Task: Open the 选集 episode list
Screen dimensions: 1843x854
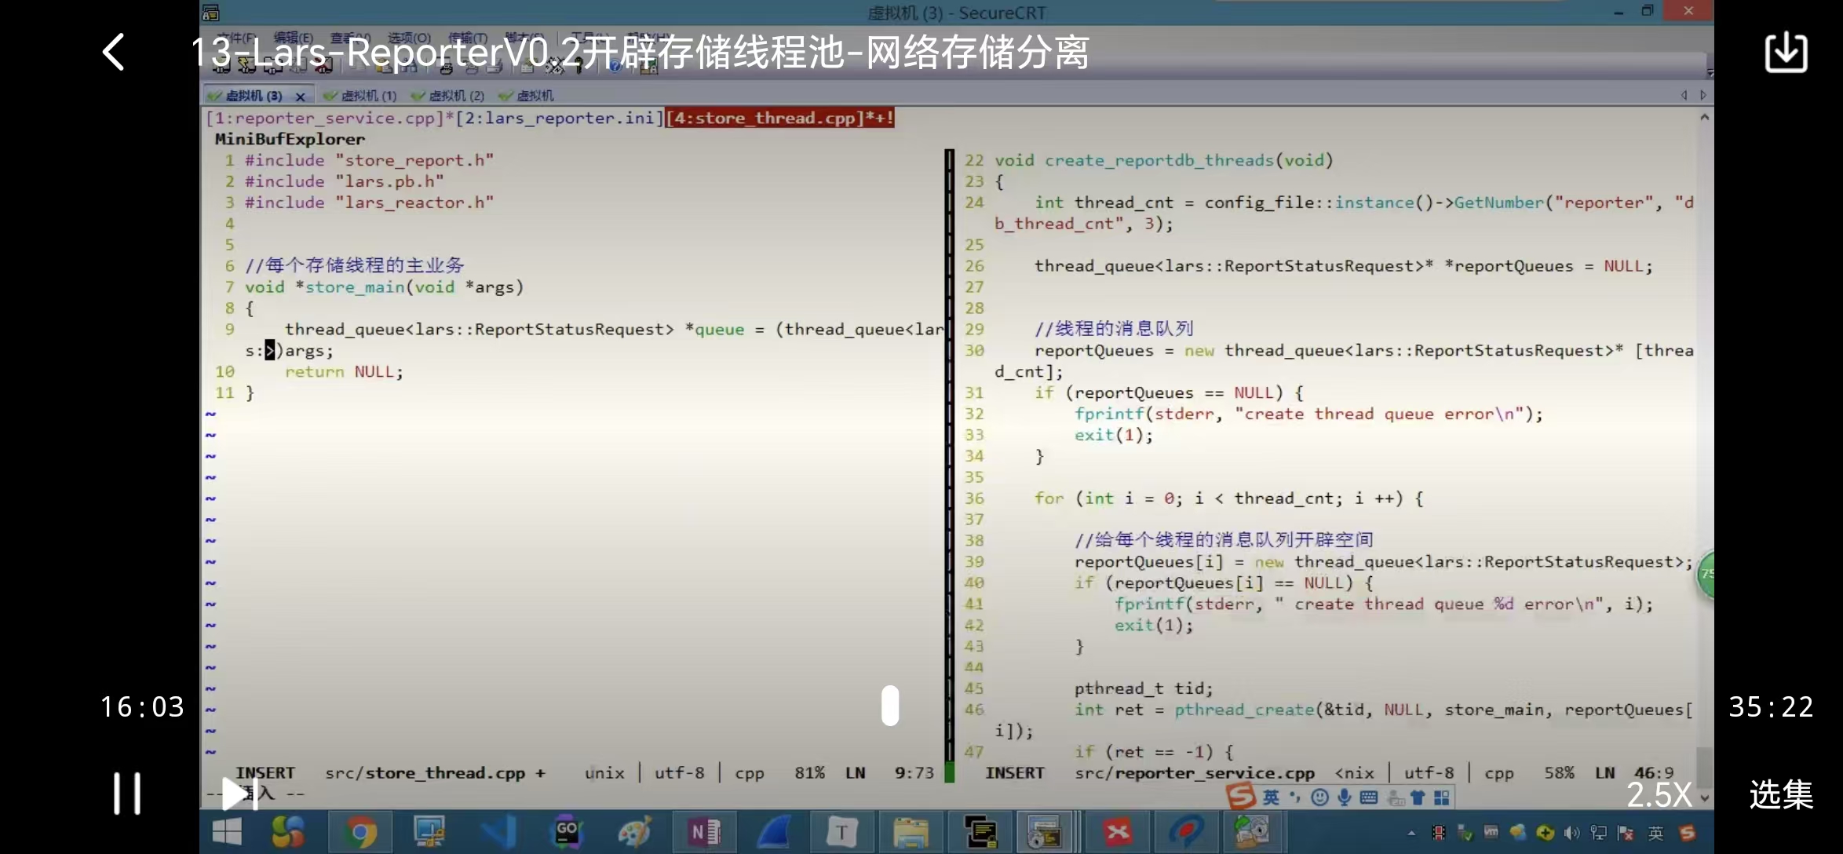Action: (x=1780, y=795)
